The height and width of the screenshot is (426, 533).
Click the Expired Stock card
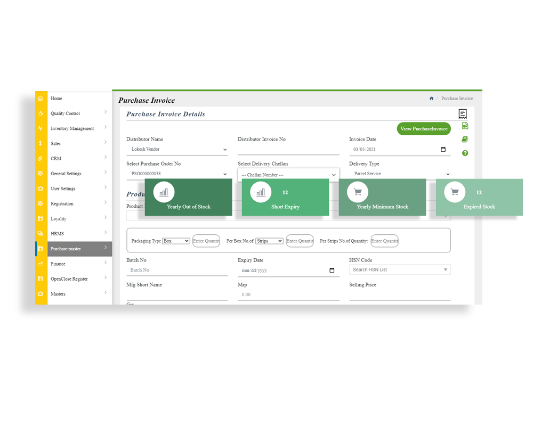pyautogui.click(x=479, y=198)
